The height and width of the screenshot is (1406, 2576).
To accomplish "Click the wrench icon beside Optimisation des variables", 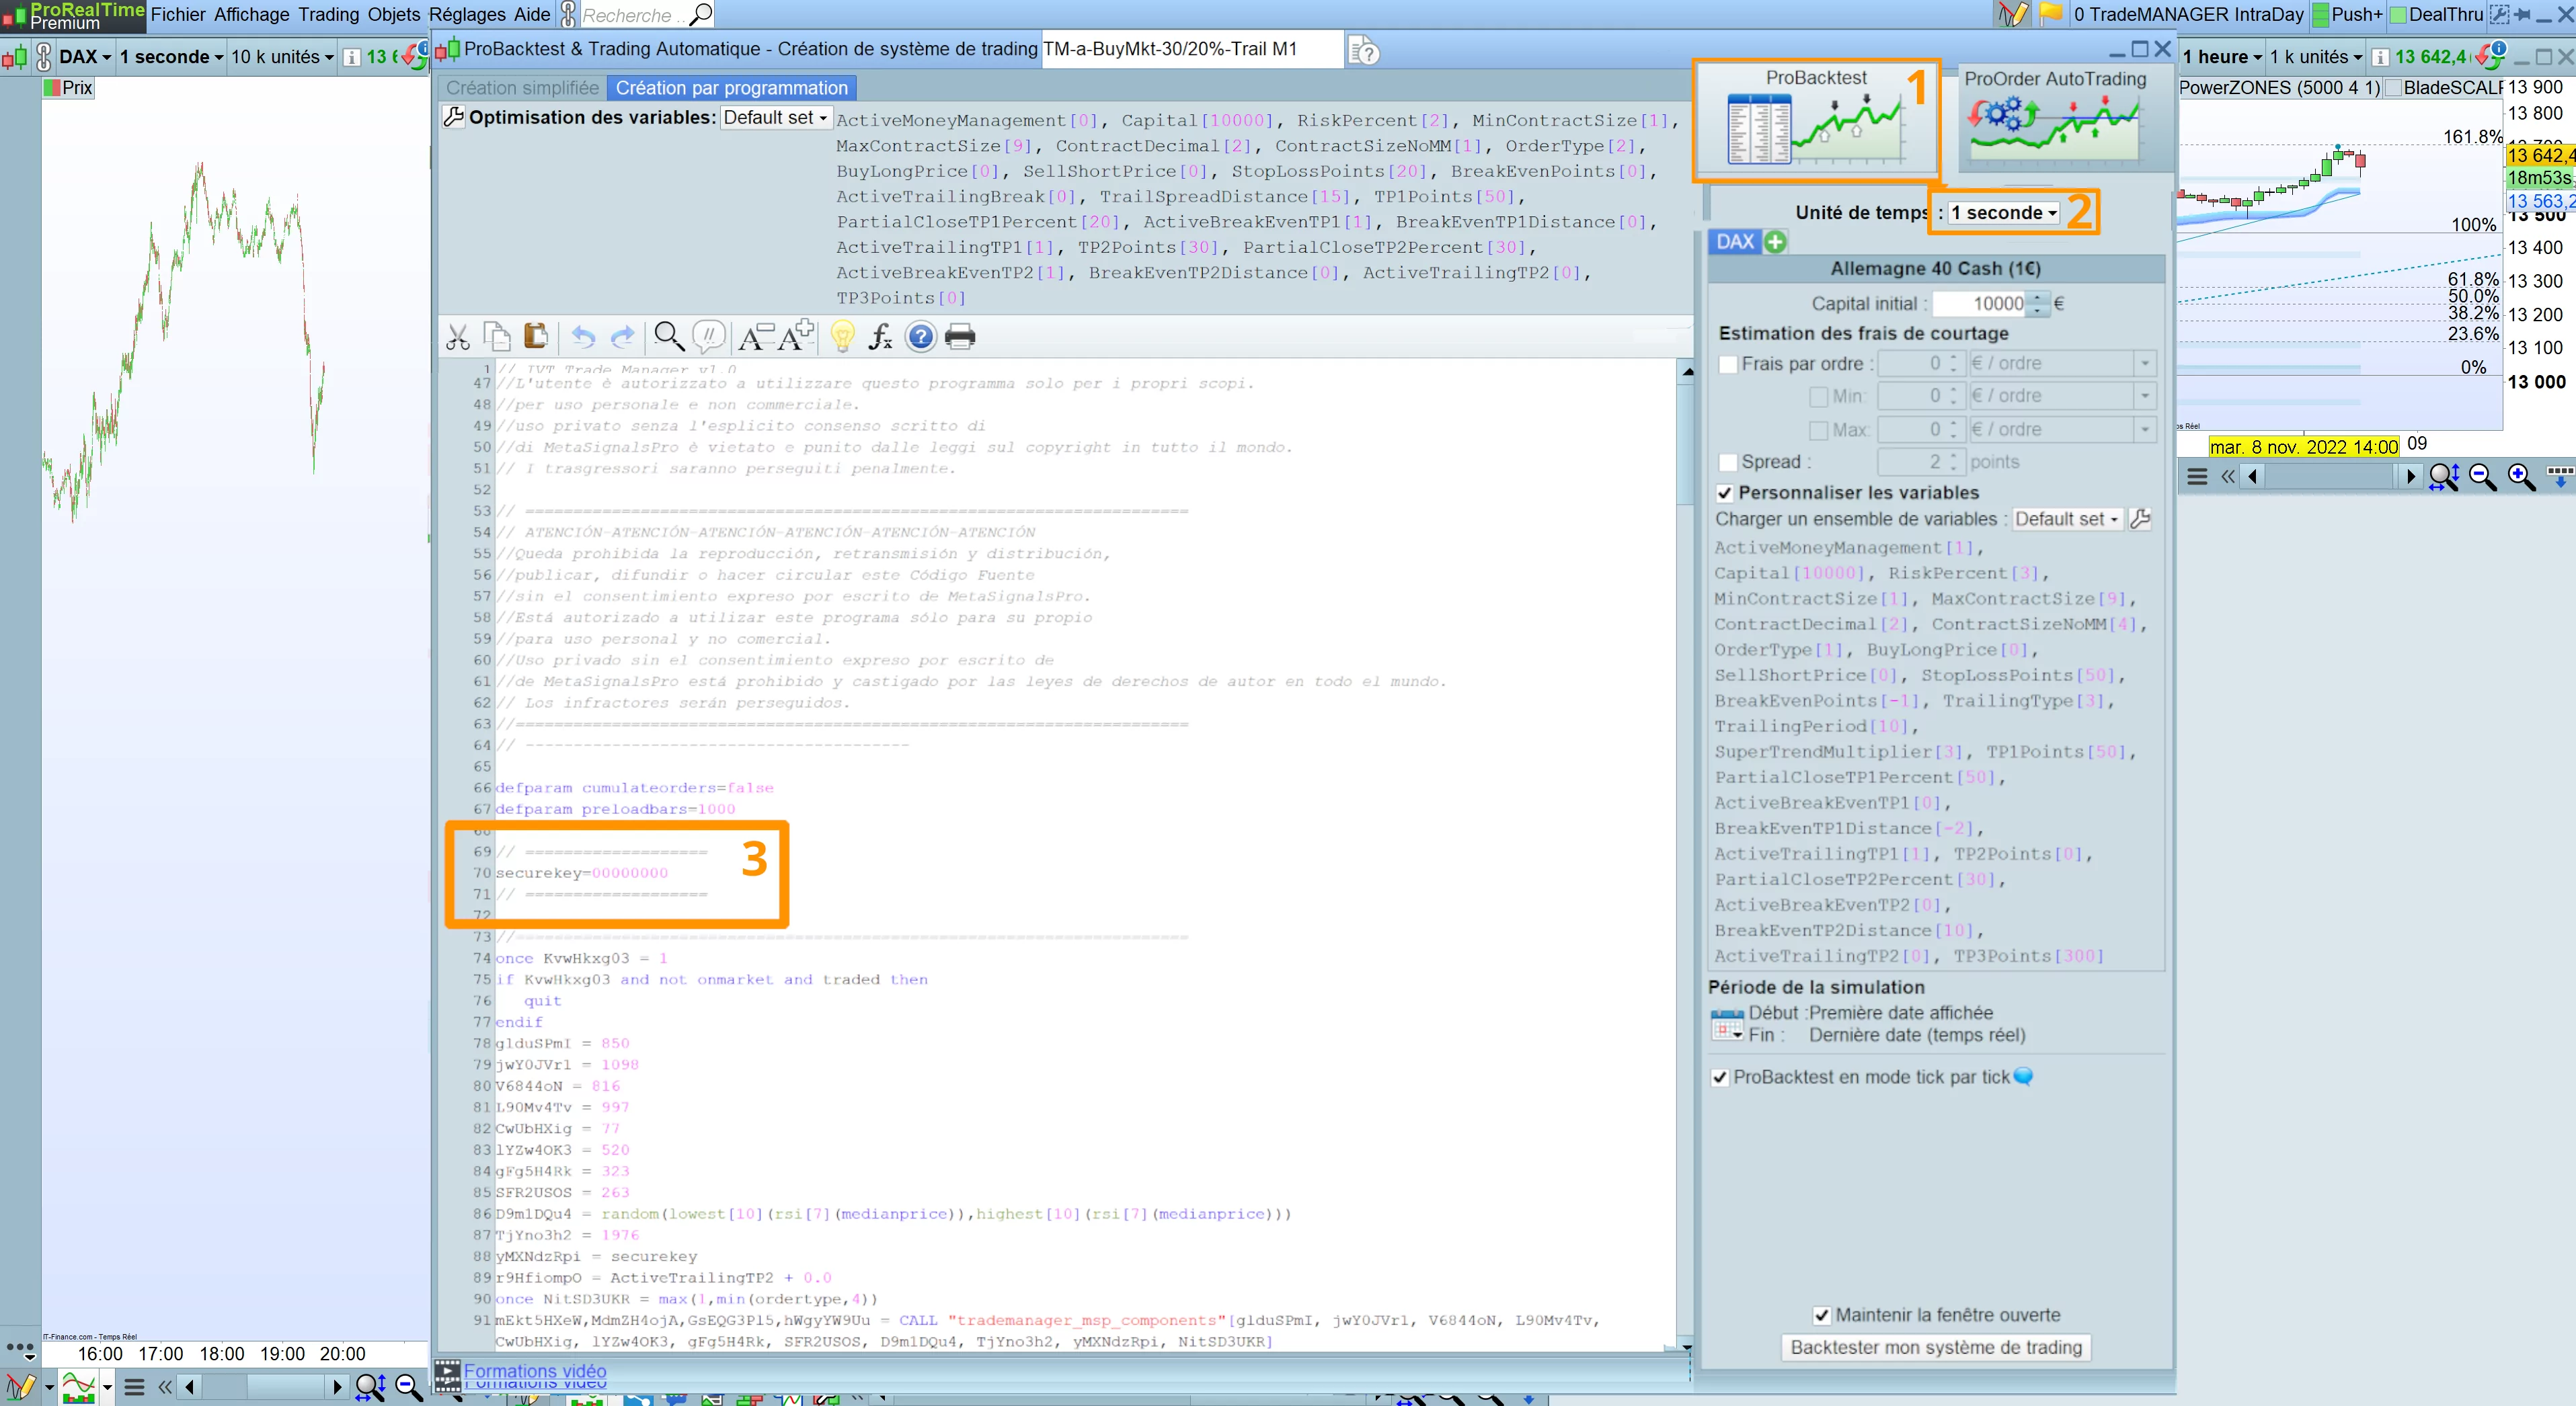I will [x=453, y=117].
